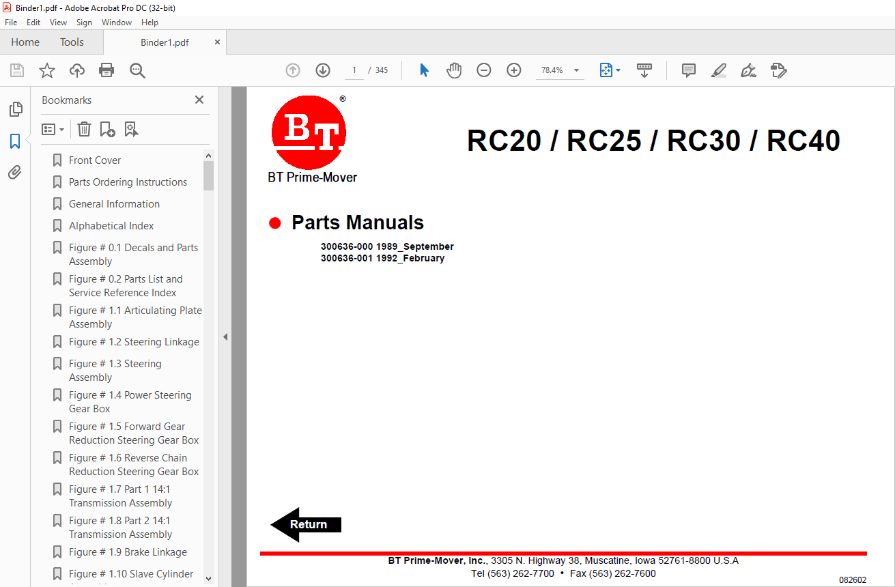The height and width of the screenshot is (587, 895).
Task: Click the stamp tool icon
Action: [778, 70]
